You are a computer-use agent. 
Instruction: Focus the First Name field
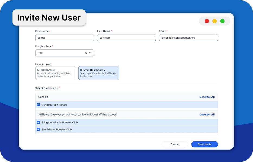click(65, 38)
